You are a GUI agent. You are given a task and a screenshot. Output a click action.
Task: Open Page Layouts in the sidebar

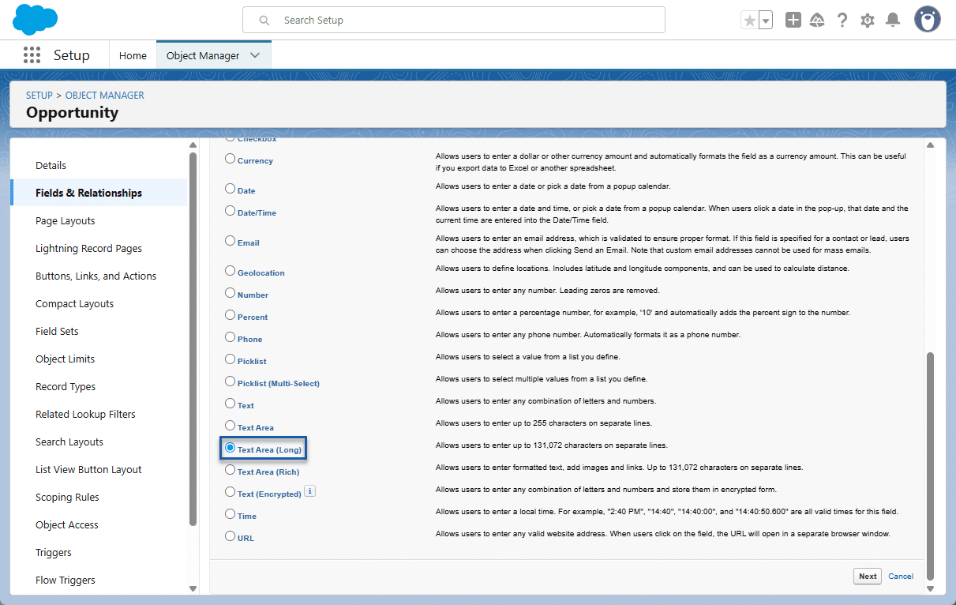(66, 221)
